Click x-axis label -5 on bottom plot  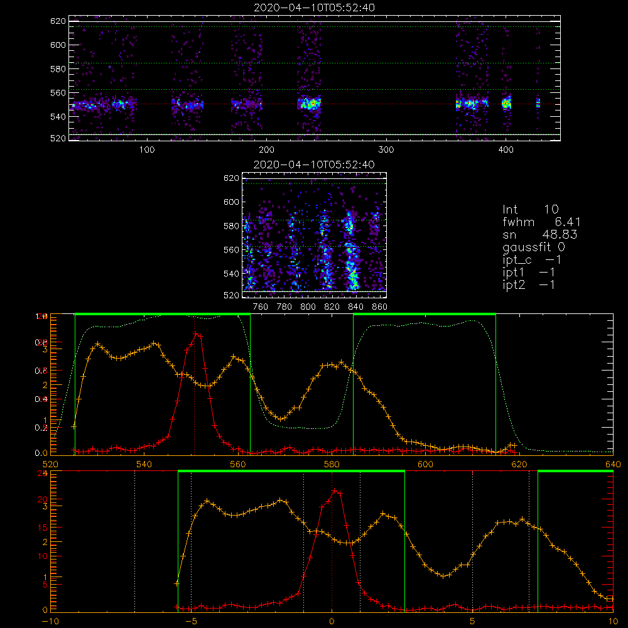point(191,622)
